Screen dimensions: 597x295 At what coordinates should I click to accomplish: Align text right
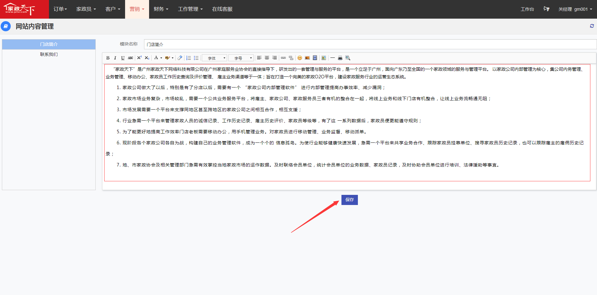(x=274, y=58)
